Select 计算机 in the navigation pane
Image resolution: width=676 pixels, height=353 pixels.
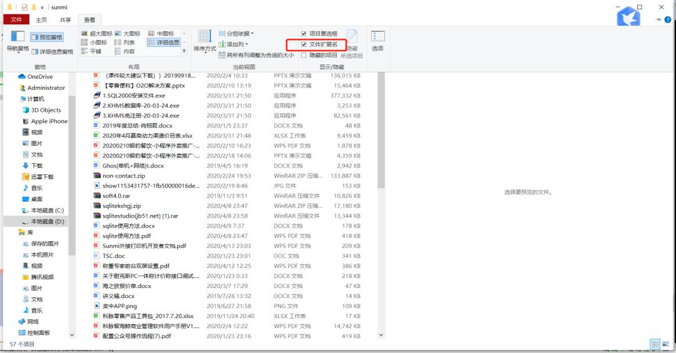click(32, 99)
